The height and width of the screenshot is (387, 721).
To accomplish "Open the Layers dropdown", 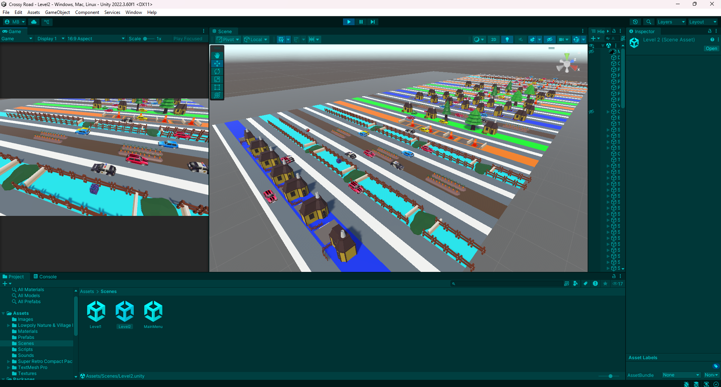I will 671,22.
